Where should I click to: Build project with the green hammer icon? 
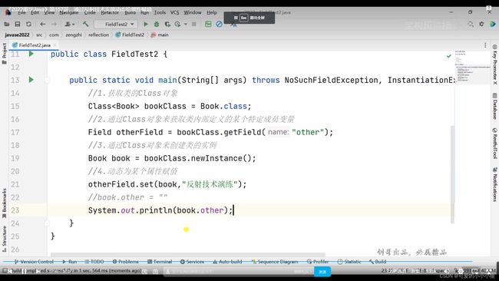pyautogui.click(x=86, y=25)
